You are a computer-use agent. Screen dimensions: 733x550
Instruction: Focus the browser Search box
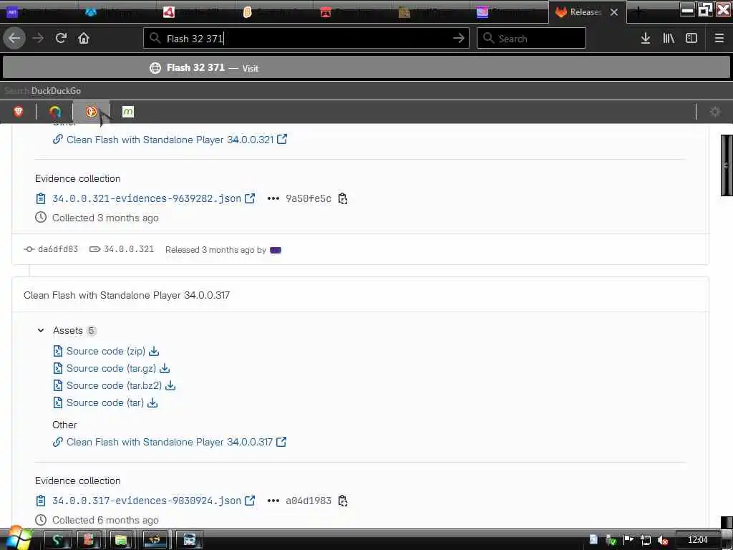[x=531, y=39]
